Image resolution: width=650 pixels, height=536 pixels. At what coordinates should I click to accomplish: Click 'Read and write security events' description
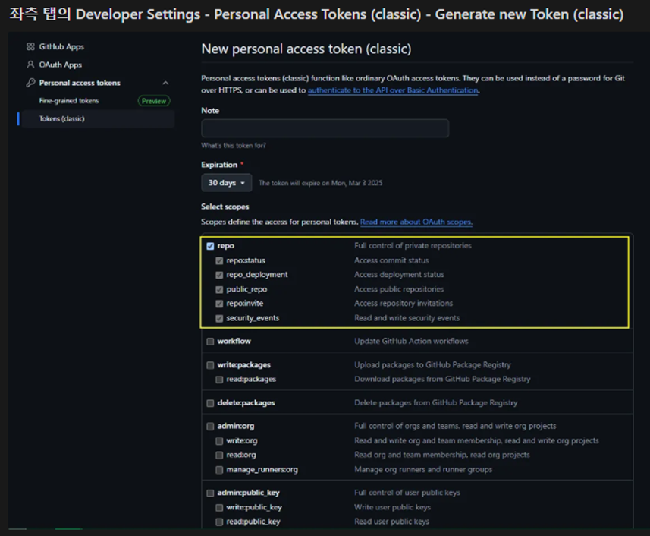[x=407, y=318]
